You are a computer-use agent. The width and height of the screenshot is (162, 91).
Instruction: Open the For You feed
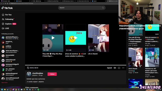pos(7,15)
